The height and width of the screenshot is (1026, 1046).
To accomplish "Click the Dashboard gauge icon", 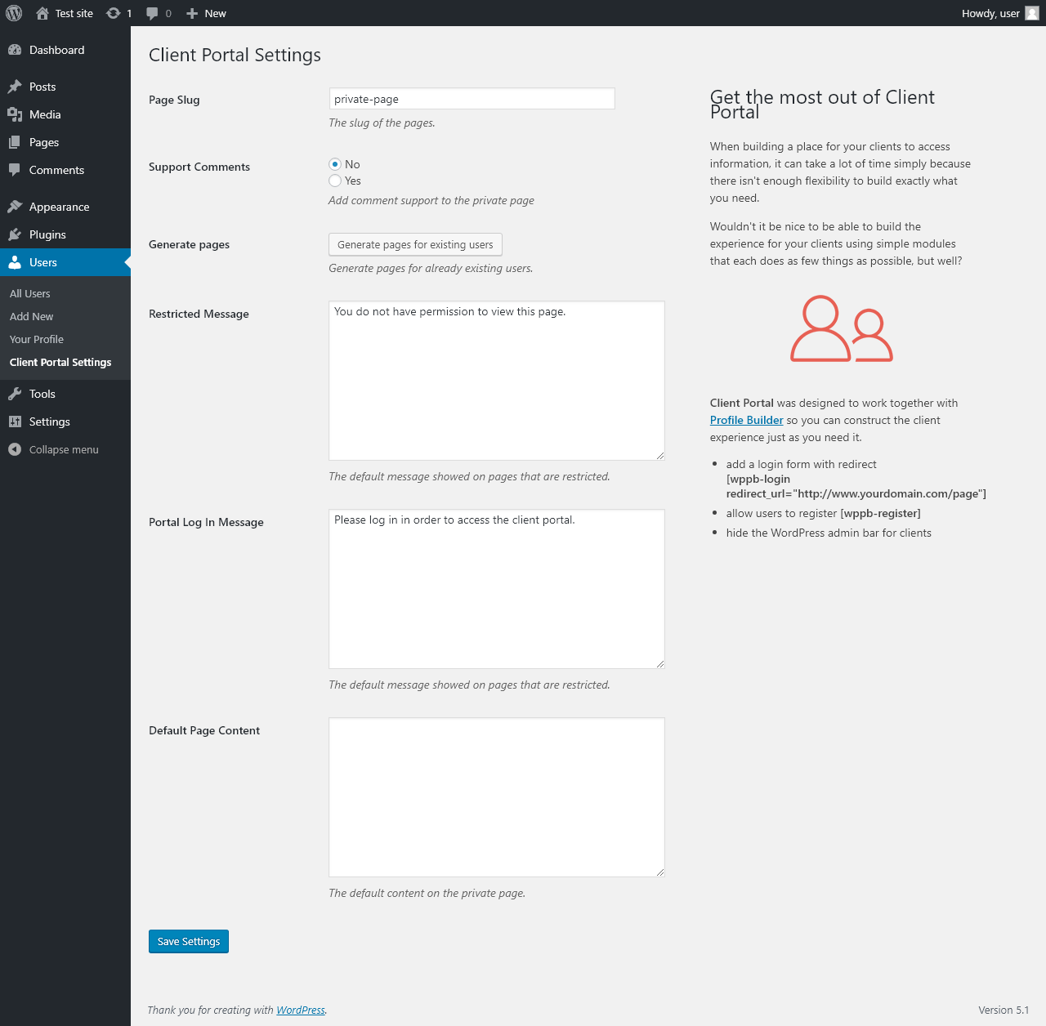I will (x=15, y=50).
